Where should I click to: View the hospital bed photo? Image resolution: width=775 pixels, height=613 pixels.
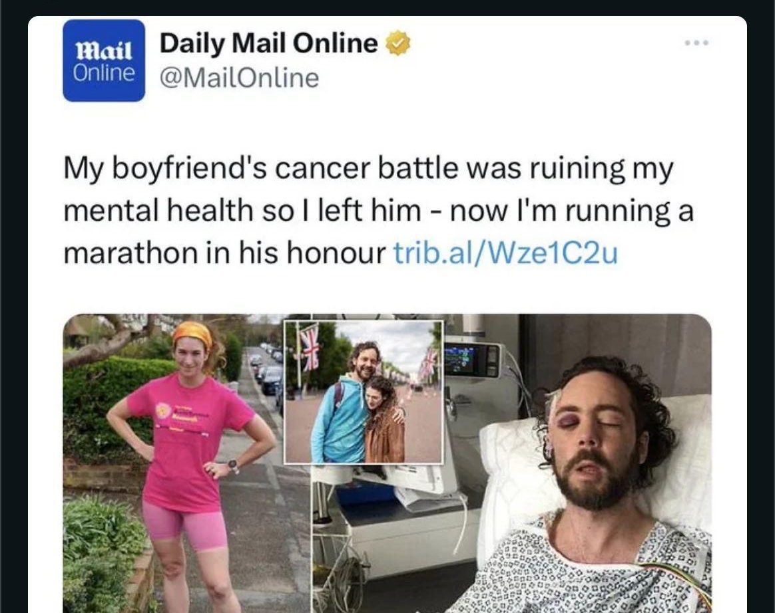tap(512, 463)
